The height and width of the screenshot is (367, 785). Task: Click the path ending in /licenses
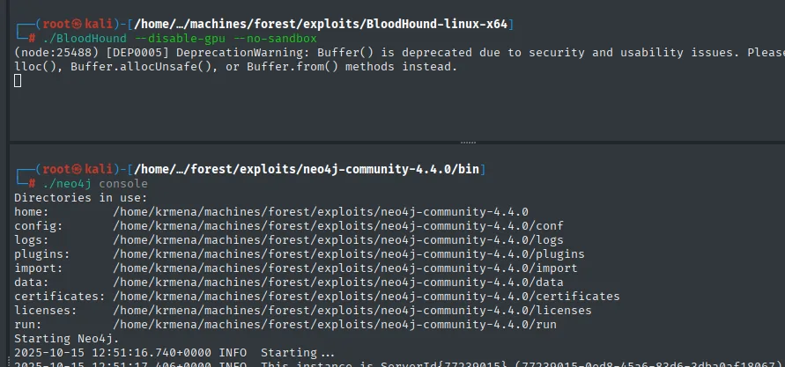[352, 310]
